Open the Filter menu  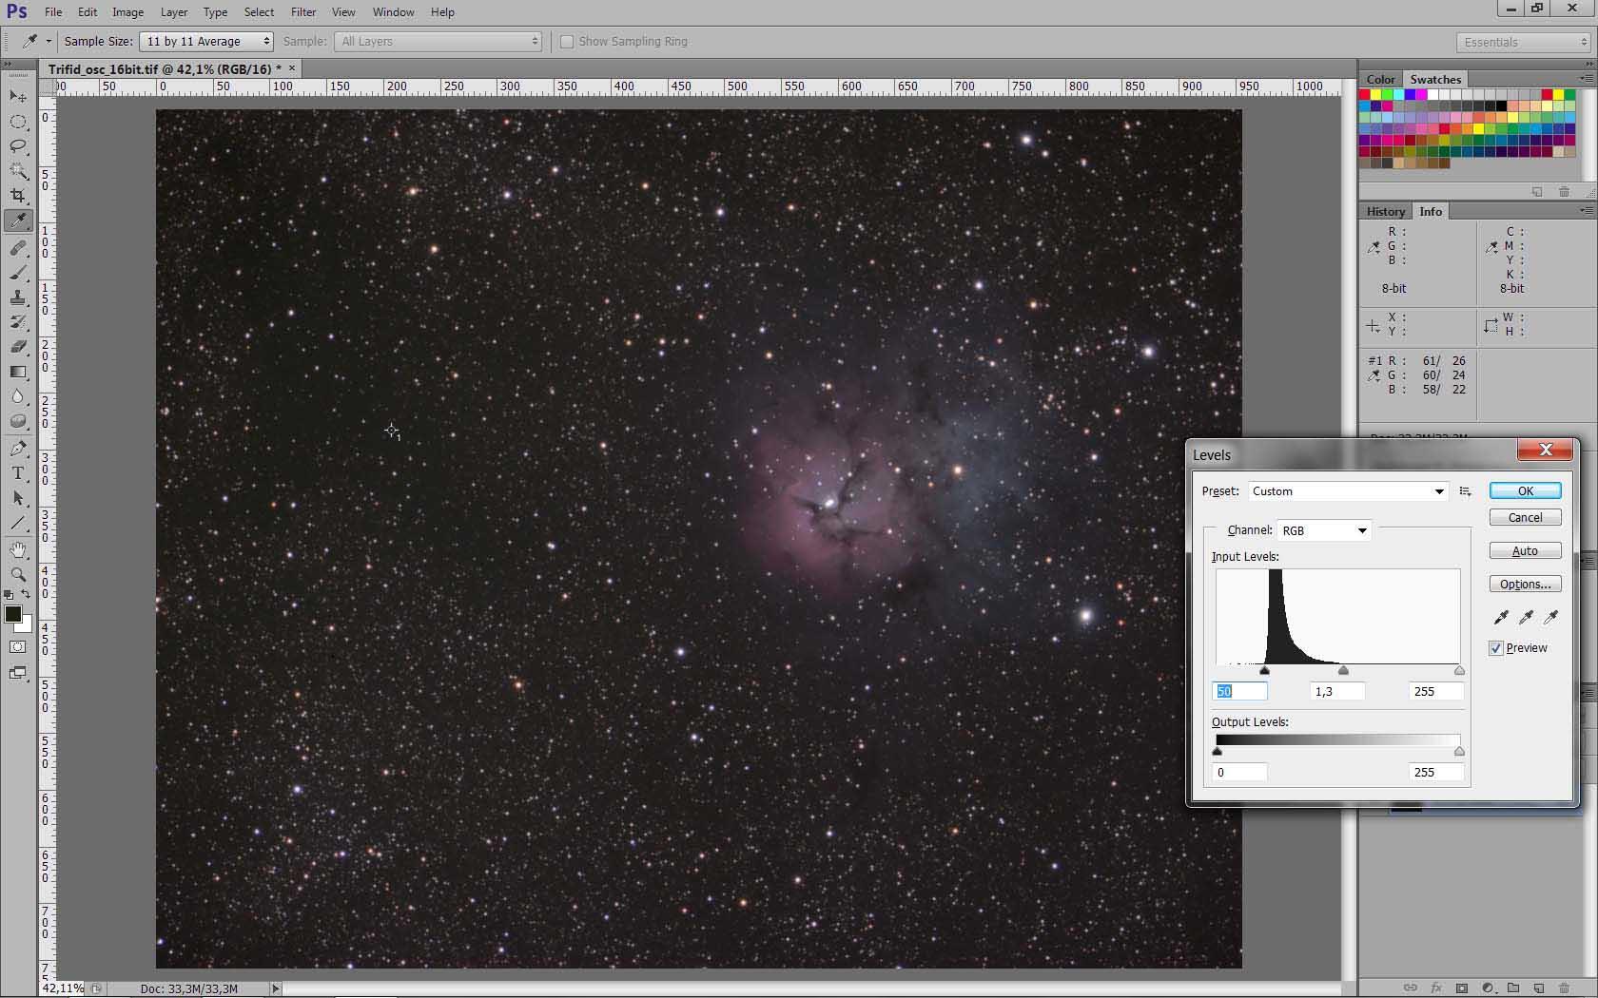[x=303, y=12]
